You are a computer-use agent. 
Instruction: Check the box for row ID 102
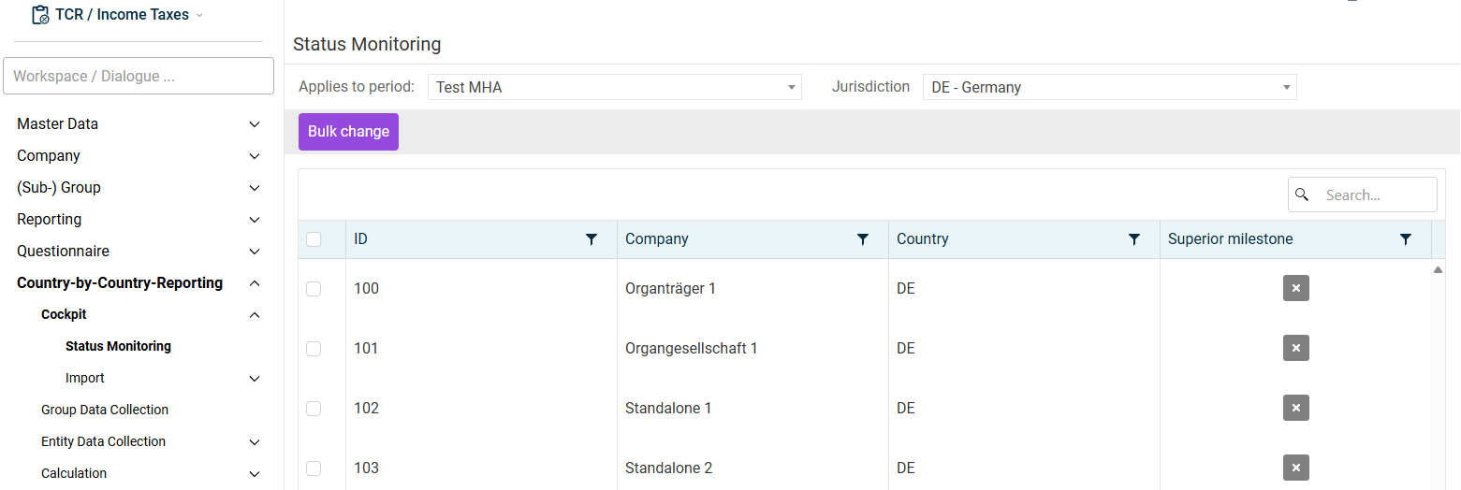click(314, 409)
